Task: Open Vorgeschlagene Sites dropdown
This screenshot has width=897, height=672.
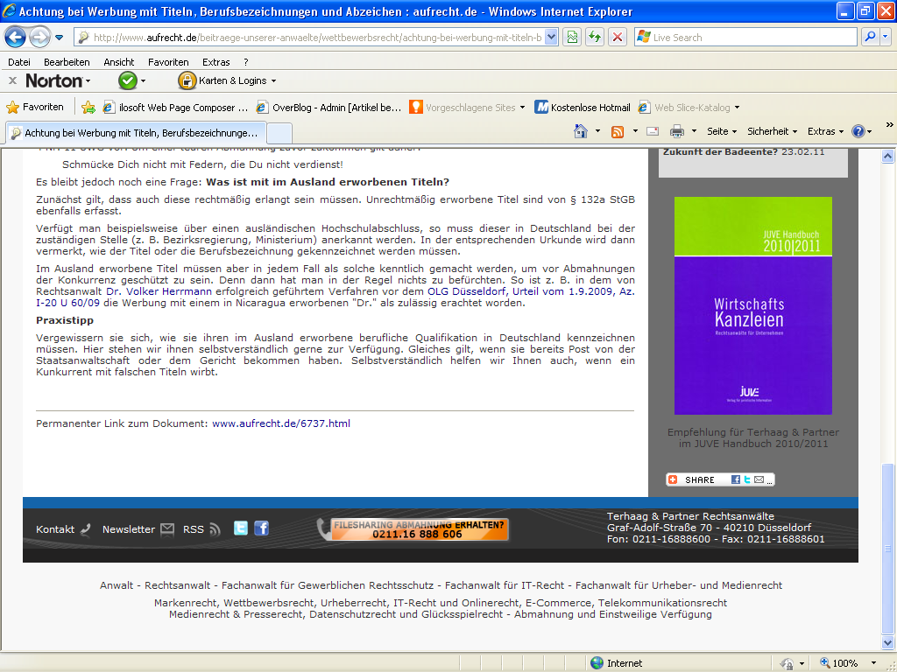Action: [x=468, y=108]
